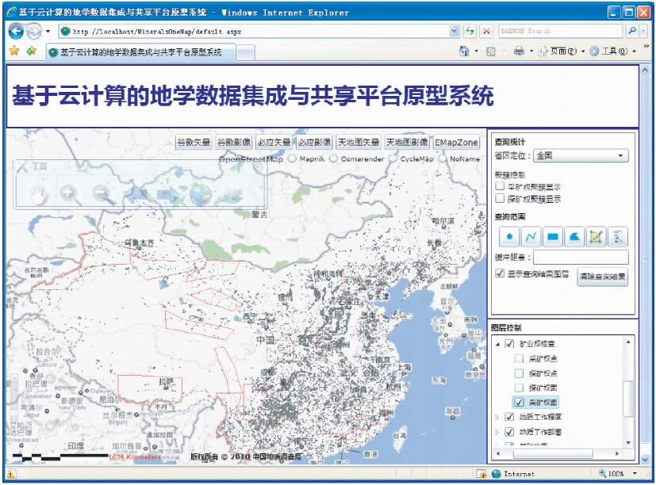This screenshot has width=656, height=485.
Task: Click the IE refresh page icon
Action: 471,31
